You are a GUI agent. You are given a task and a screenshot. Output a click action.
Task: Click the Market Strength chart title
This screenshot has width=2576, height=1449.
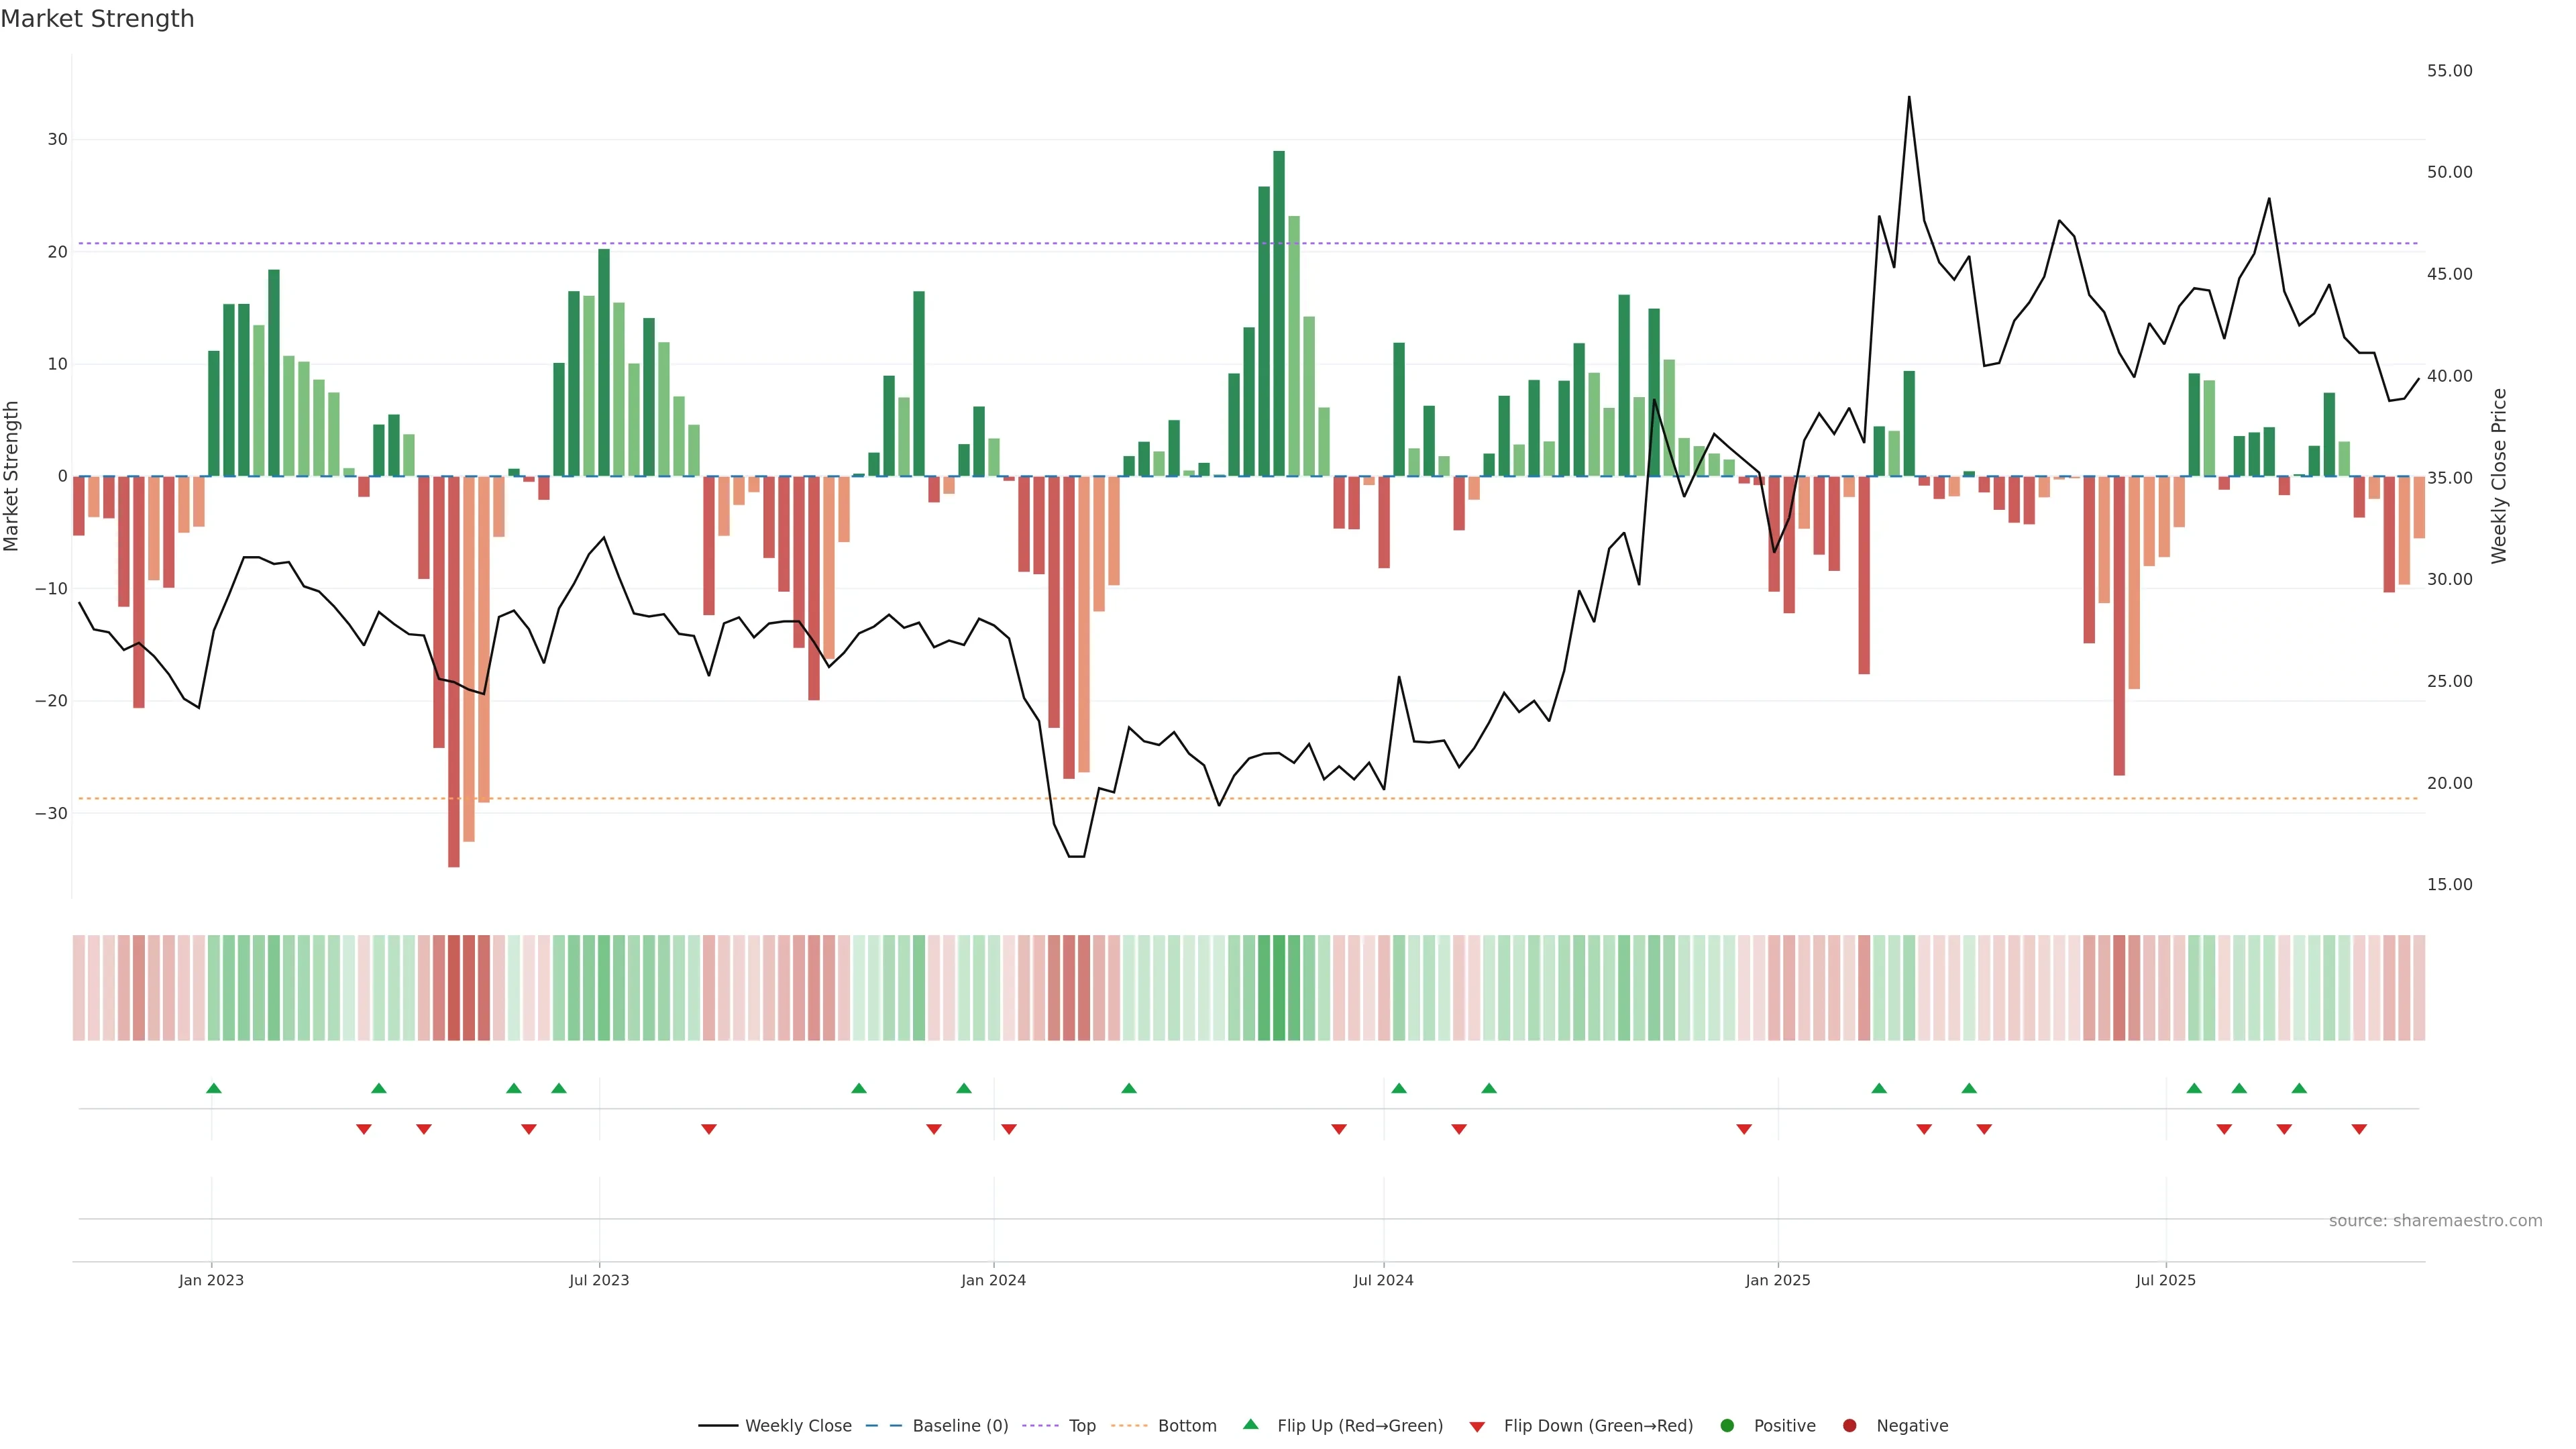(97, 19)
